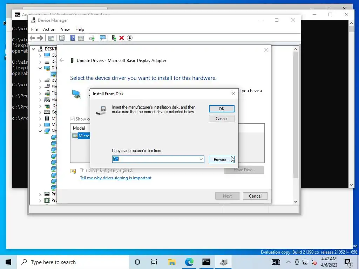Click the Disable device down-arrow icon
The height and width of the screenshot is (269, 359).
pyautogui.click(x=130, y=38)
